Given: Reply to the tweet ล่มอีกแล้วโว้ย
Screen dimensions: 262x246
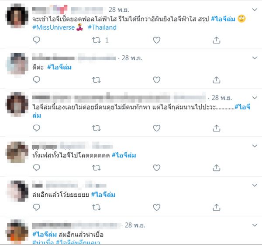Looking at the screenshot, I should tap(37, 207).
